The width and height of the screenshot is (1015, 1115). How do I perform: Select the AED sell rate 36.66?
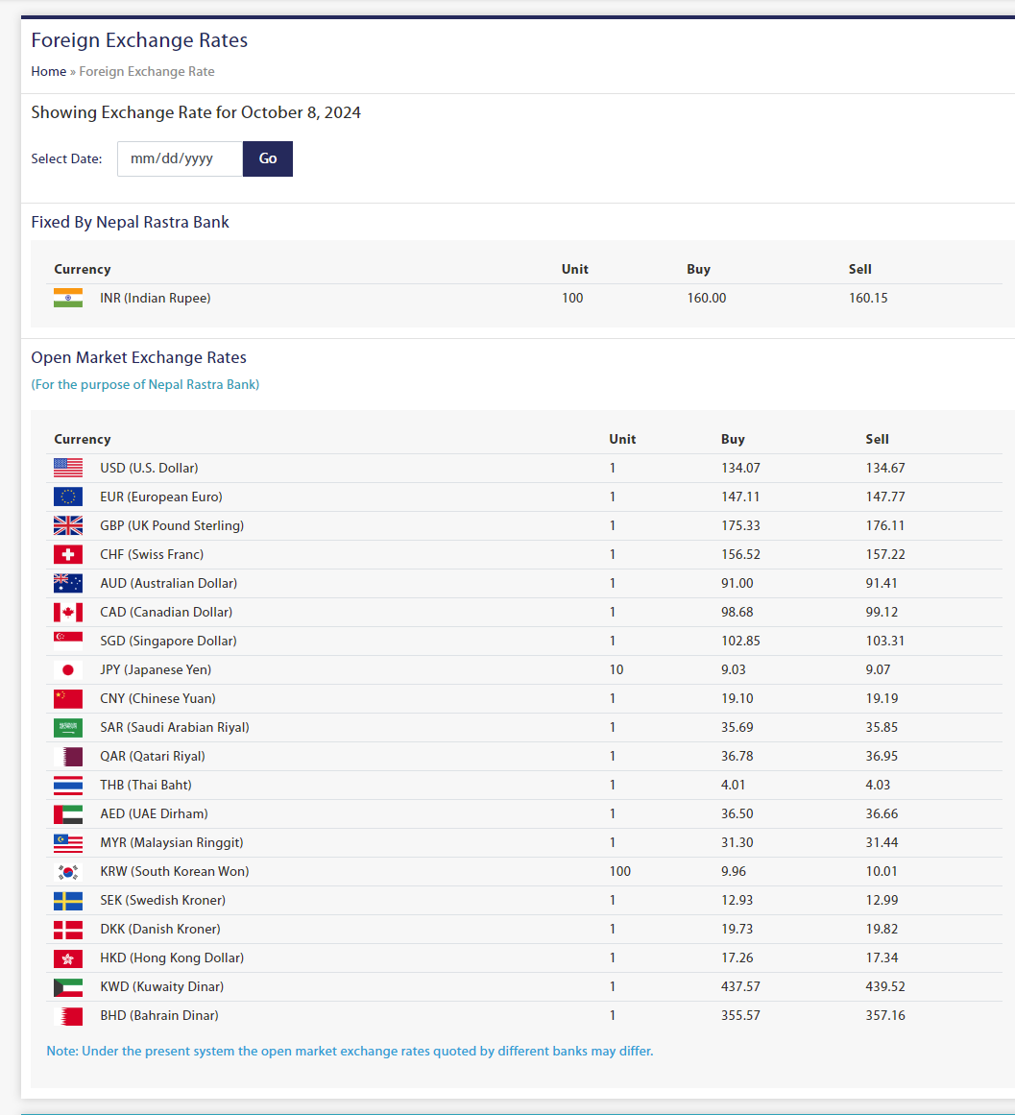882,813
